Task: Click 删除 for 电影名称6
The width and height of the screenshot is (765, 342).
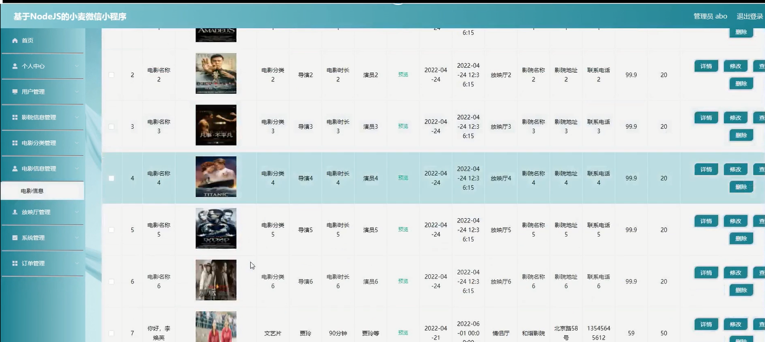Action: point(741,291)
